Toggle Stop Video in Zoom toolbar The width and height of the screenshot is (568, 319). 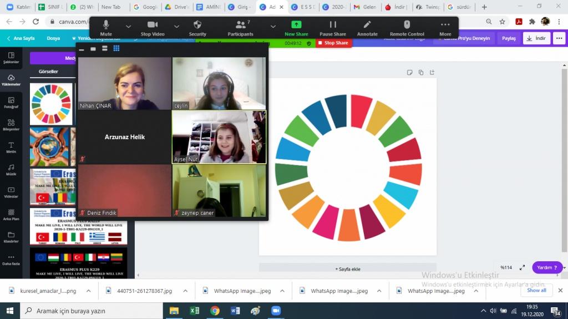[x=153, y=28]
